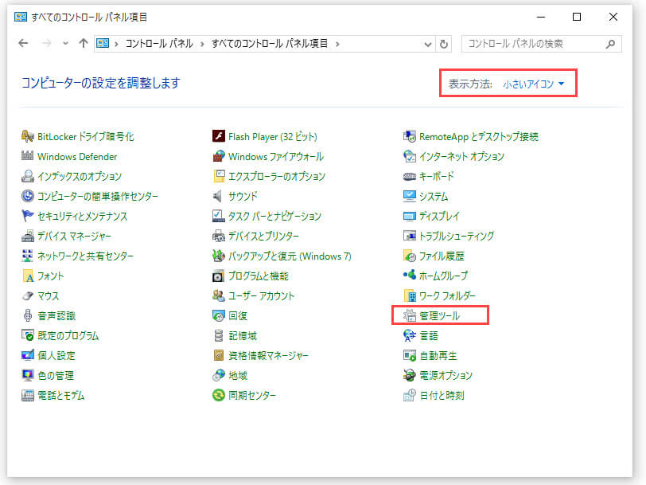This screenshot has width=646, height=485.
Task: Click the コンピューターの簡単操作センター icon
Action: (28, 196)
